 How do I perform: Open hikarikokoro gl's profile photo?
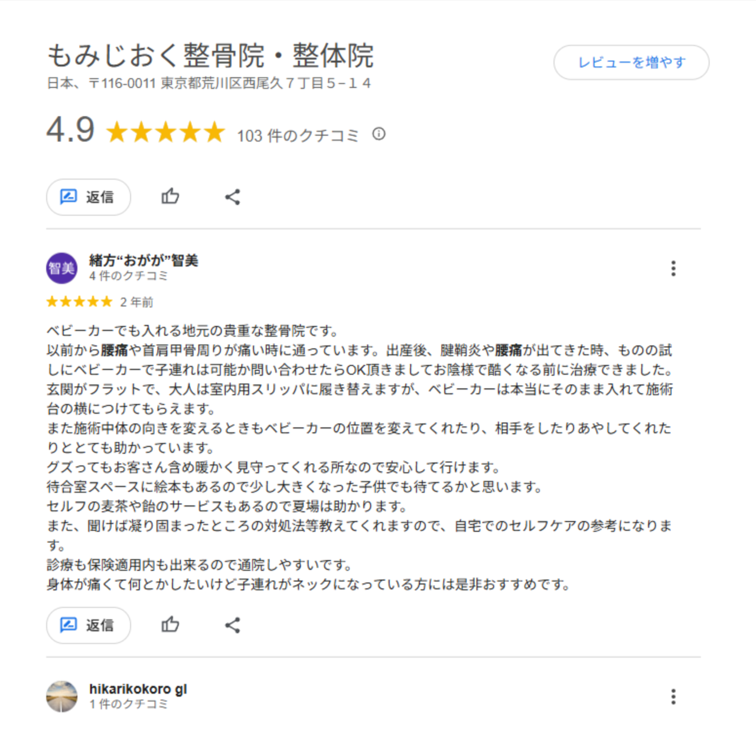(x=61, y=696)
